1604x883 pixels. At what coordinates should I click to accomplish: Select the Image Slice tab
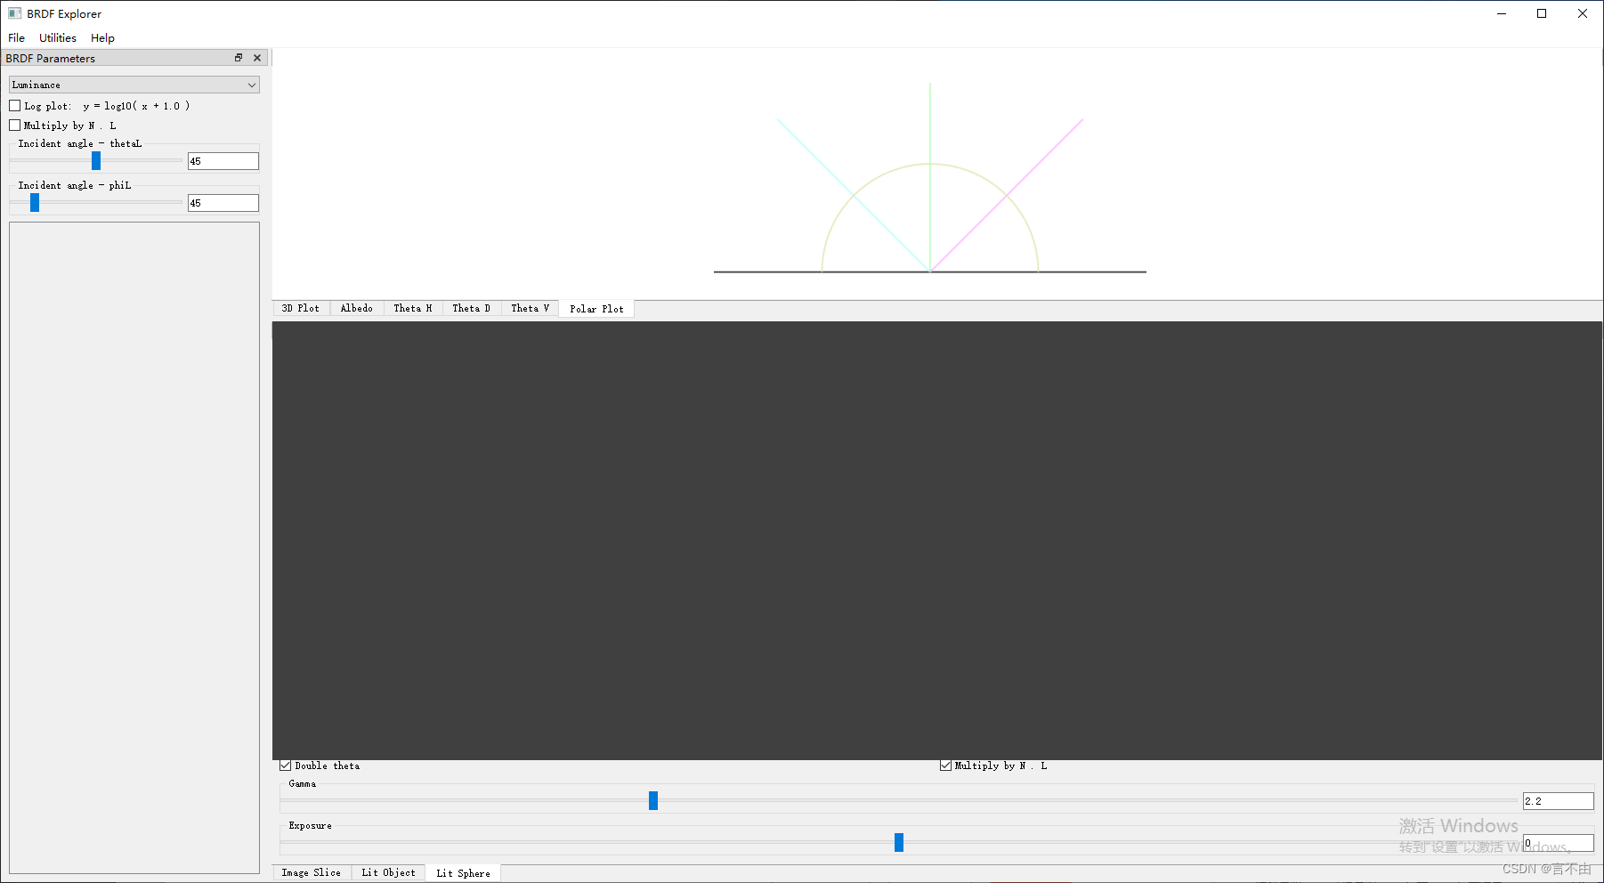pyautogui.click(x=311, y=872)
